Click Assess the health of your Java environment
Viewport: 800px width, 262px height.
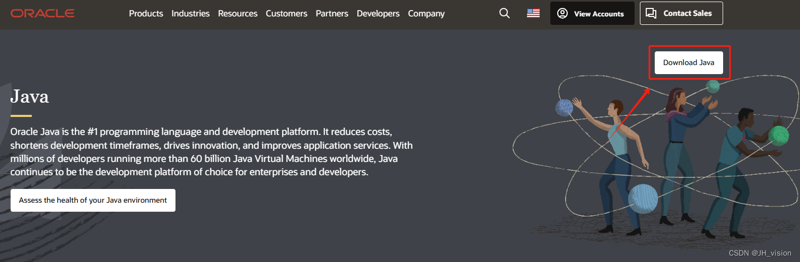(x=93, y=200)
